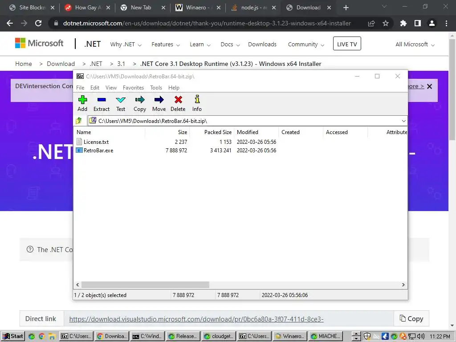Bookmark this page with the star icon
This screenshot has height=342, width=456.
pos(386,23)
